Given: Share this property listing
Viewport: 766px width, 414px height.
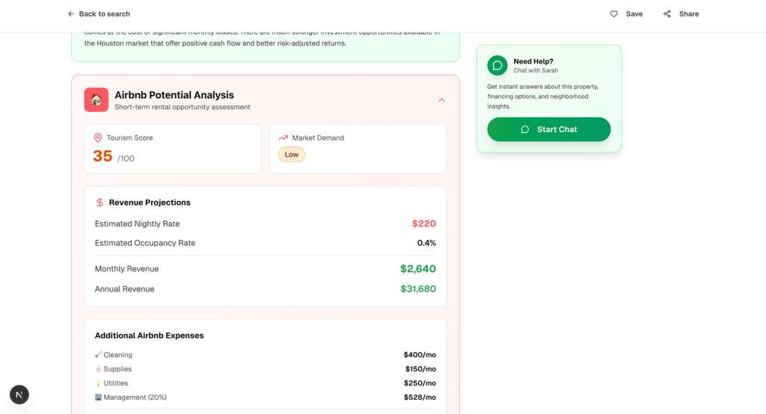Looking at the screenshot, I should coord(681,14).
